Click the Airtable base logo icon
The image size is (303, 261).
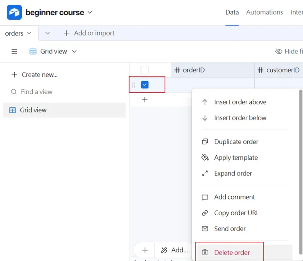coord(14,13)
